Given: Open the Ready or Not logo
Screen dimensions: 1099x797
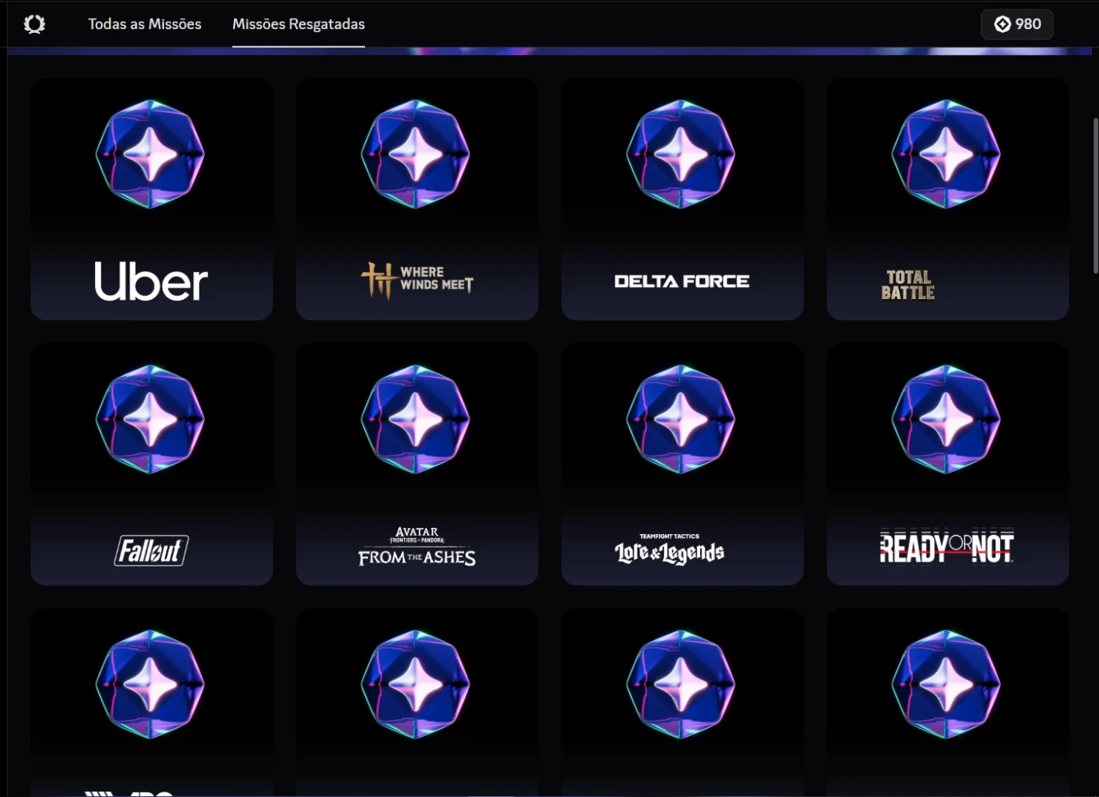Looking at the screenshot, I should [x=947, y=547].
